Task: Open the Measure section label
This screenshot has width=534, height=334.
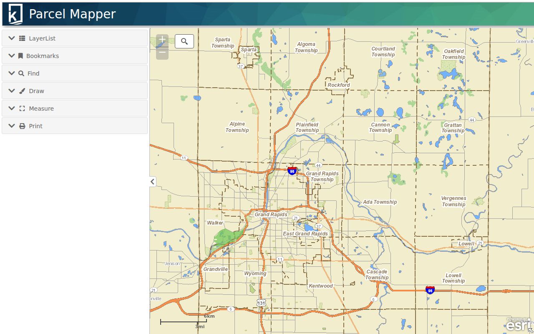Action: [41, 109]
